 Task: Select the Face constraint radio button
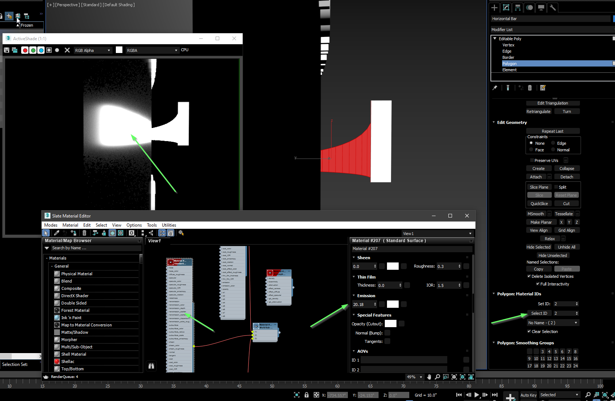coord(531,150)
